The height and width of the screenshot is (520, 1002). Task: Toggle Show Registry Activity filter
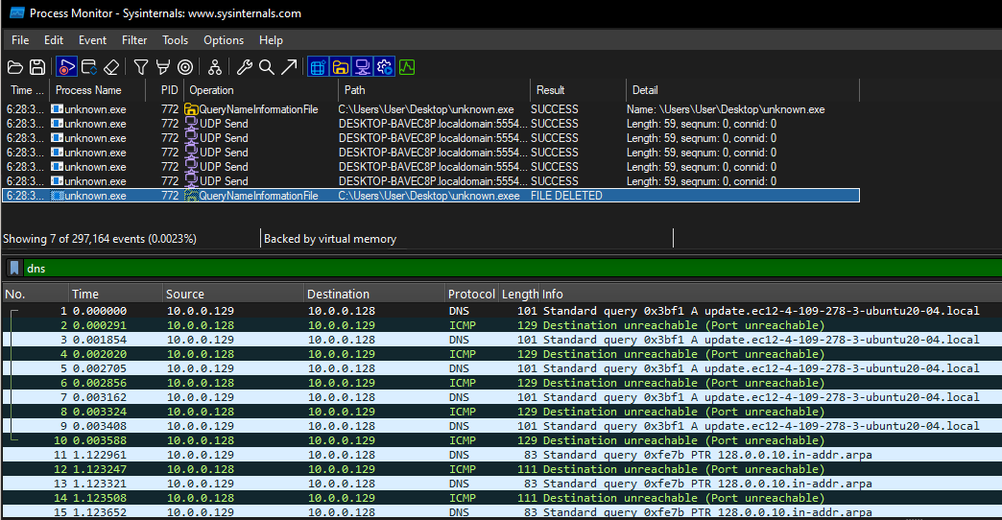click(318, 67)
